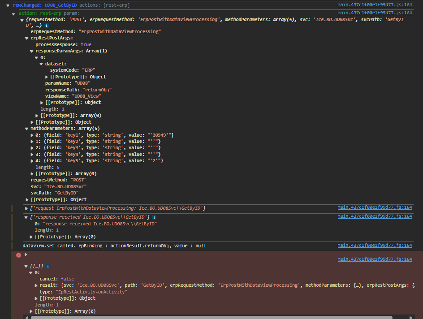Click info icon beside request object summary
423x319 pixels.
[x=47, y=26]
